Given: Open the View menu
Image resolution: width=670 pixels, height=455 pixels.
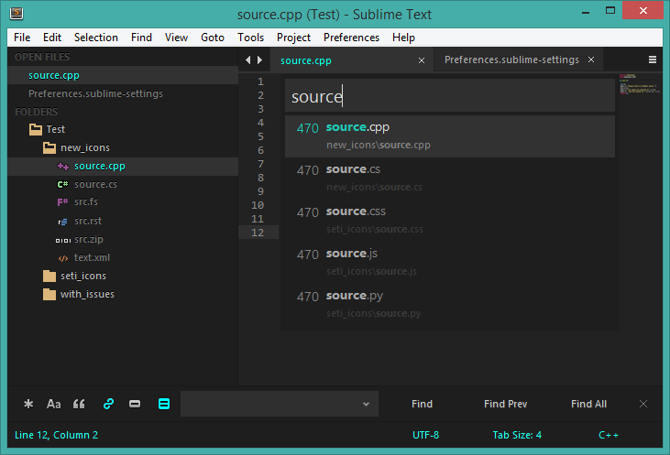Looking at the screenshot, I should click(x=177, y=38).
